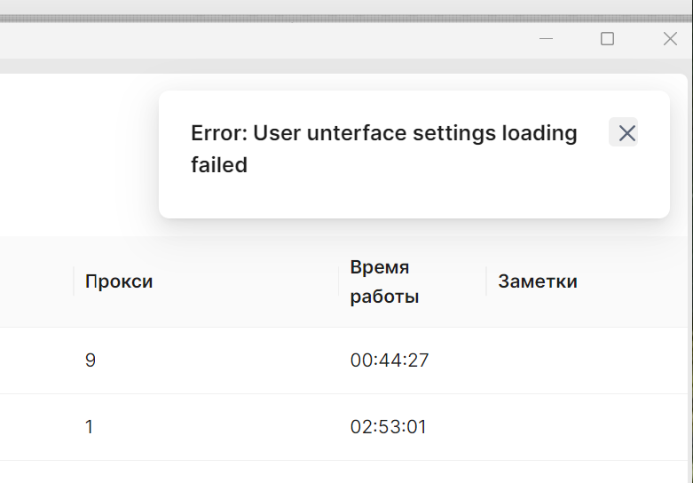Image resolution: width=693 pixels, height=483 pixels.
Task: Close the application window
Action: coord(670,38)
